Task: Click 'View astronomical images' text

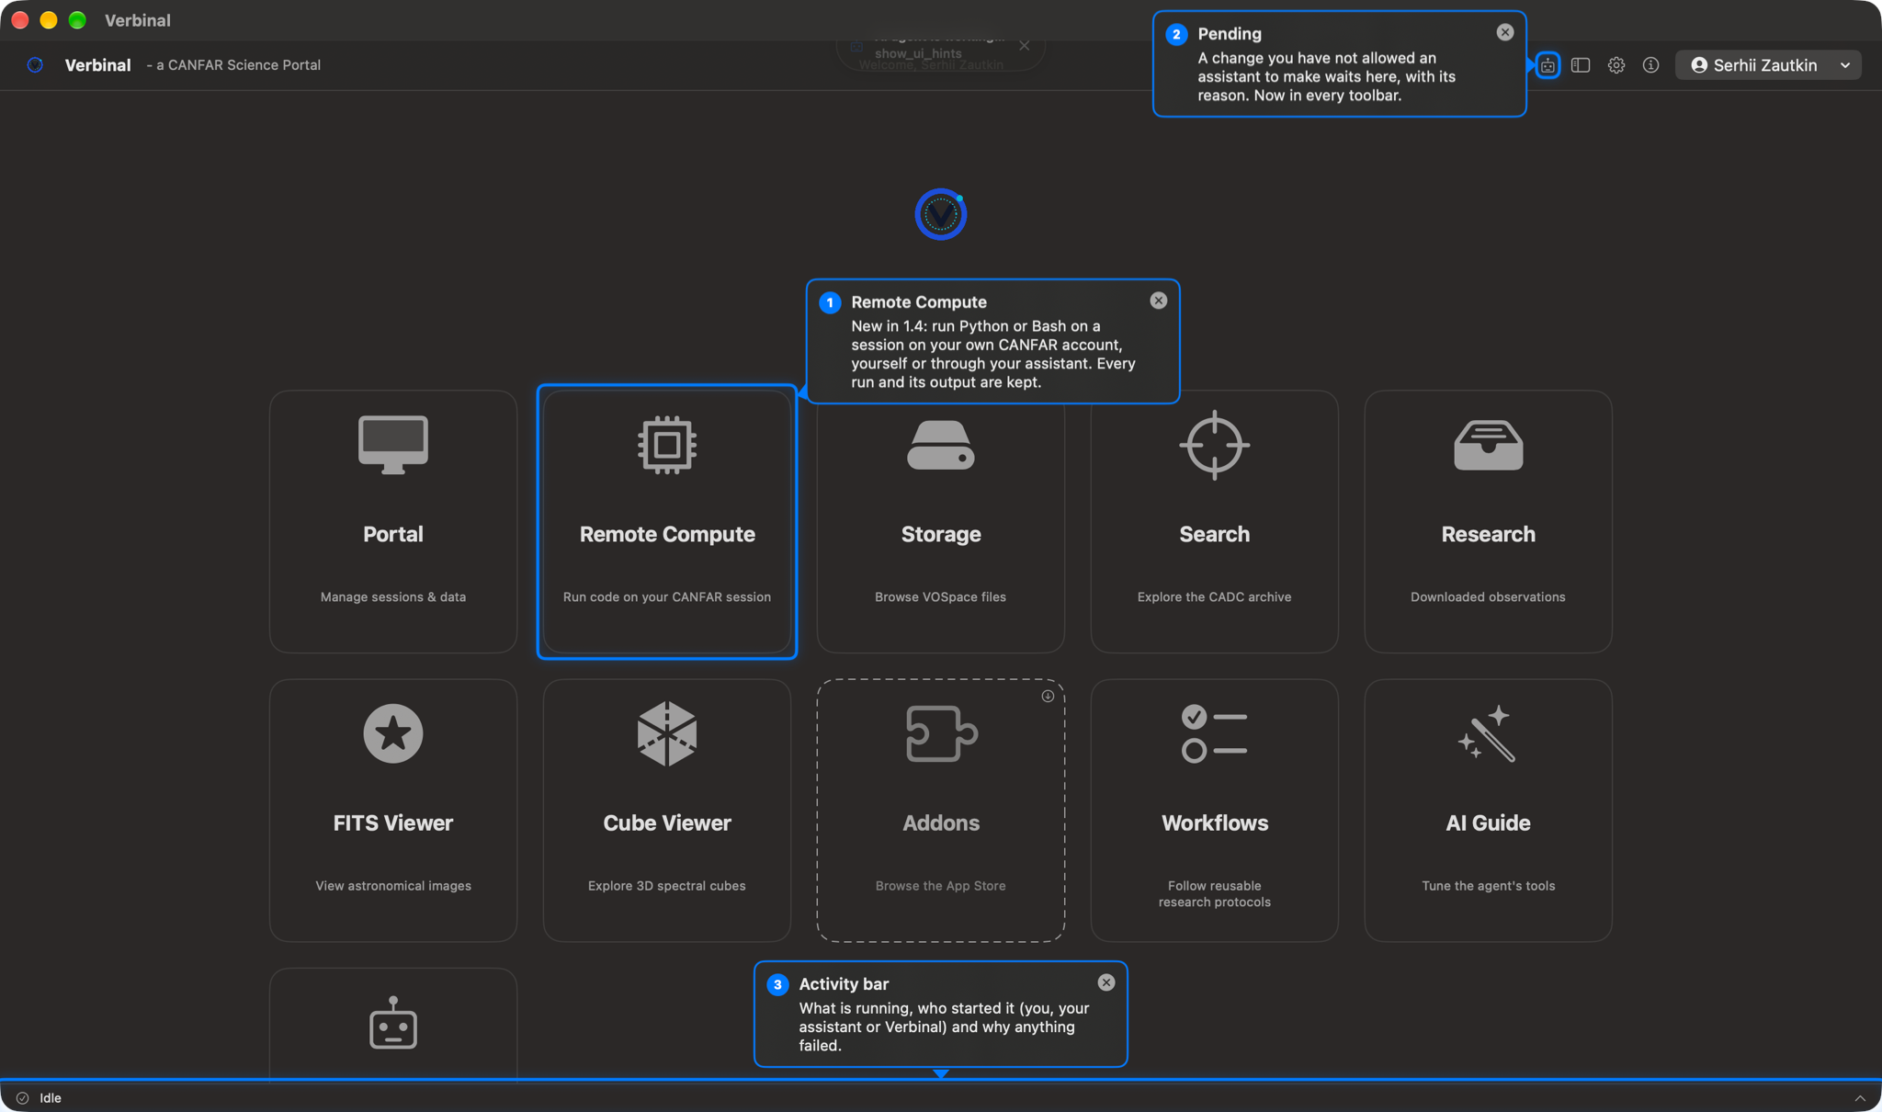Action: point(393,886)
